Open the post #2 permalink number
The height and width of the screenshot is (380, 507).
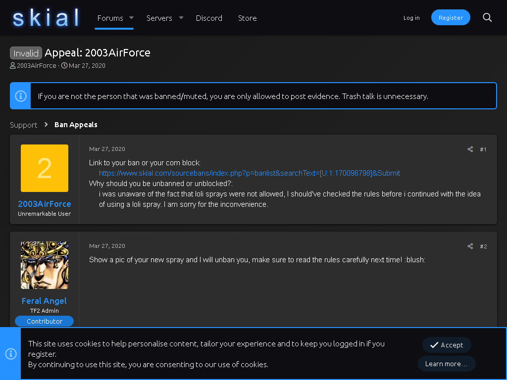[x=483, y=246]
